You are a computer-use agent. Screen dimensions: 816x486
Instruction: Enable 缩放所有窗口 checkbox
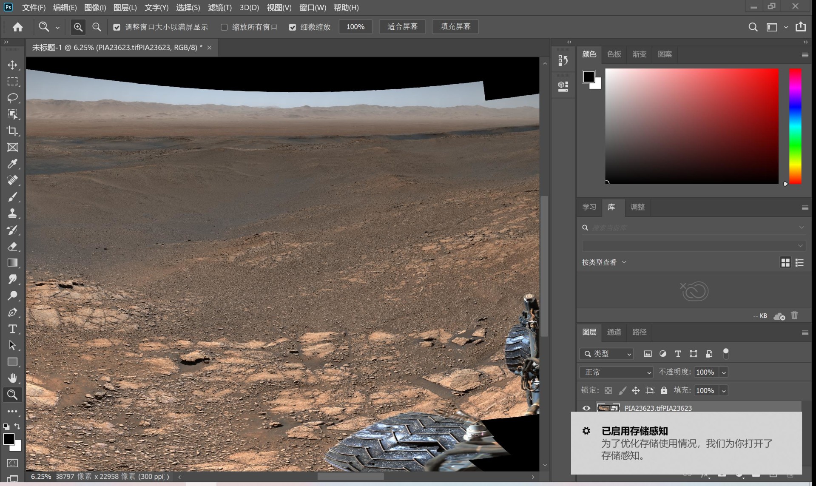[224, 27]
